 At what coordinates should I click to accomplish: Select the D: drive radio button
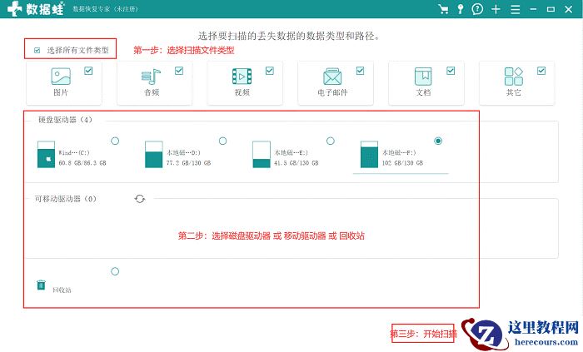coord(222,141)
